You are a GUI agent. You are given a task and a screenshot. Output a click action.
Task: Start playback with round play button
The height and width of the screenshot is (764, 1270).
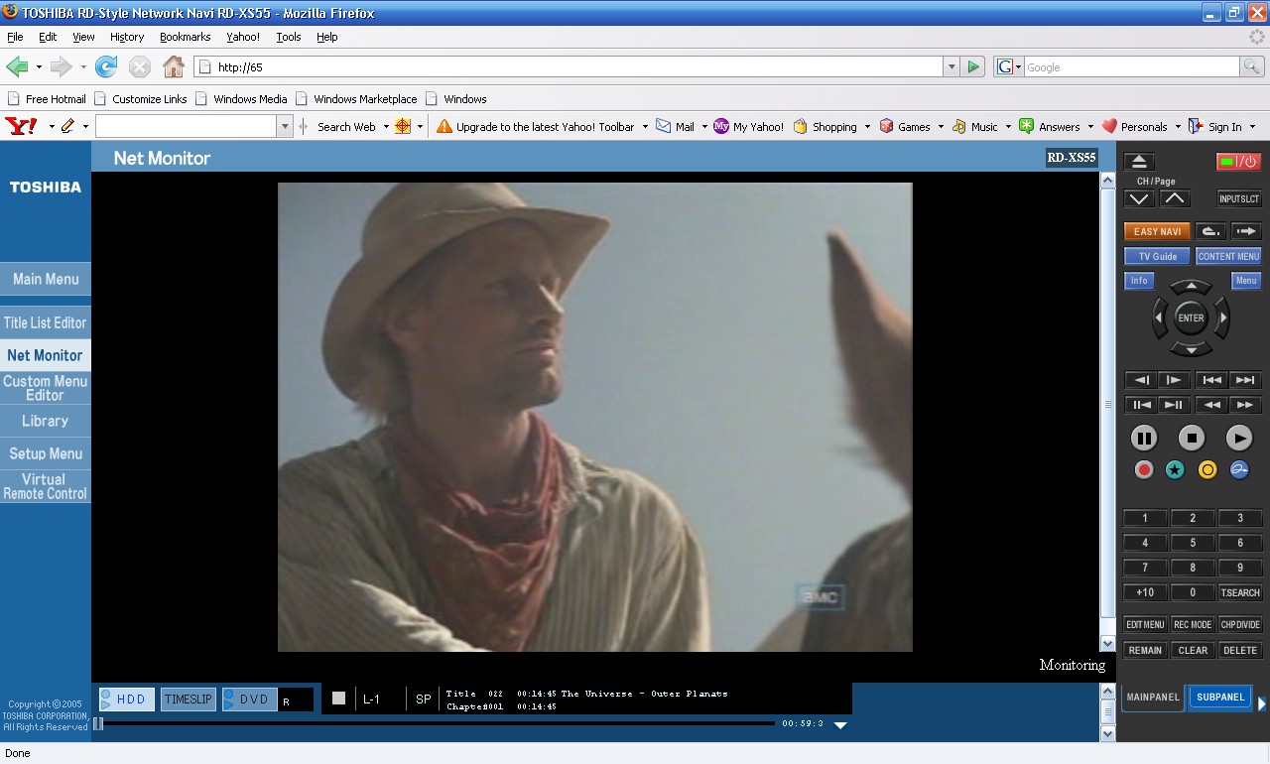coord(1239,438)
